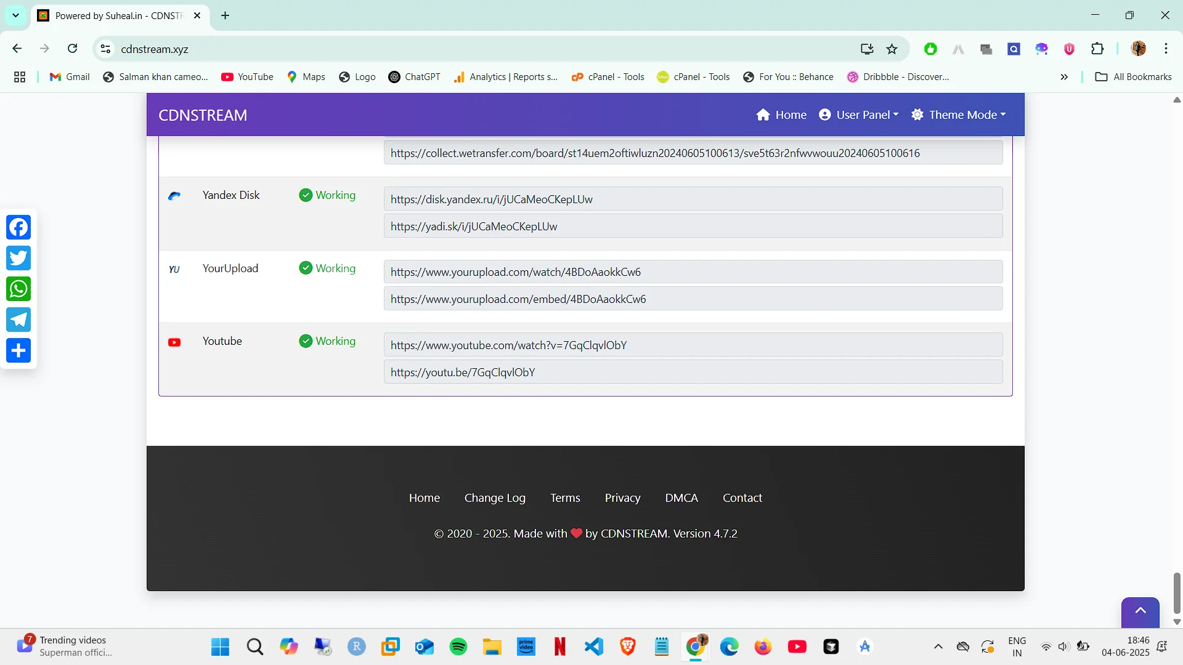Reload the current page

pyautogui.click(x=73, y=49)
